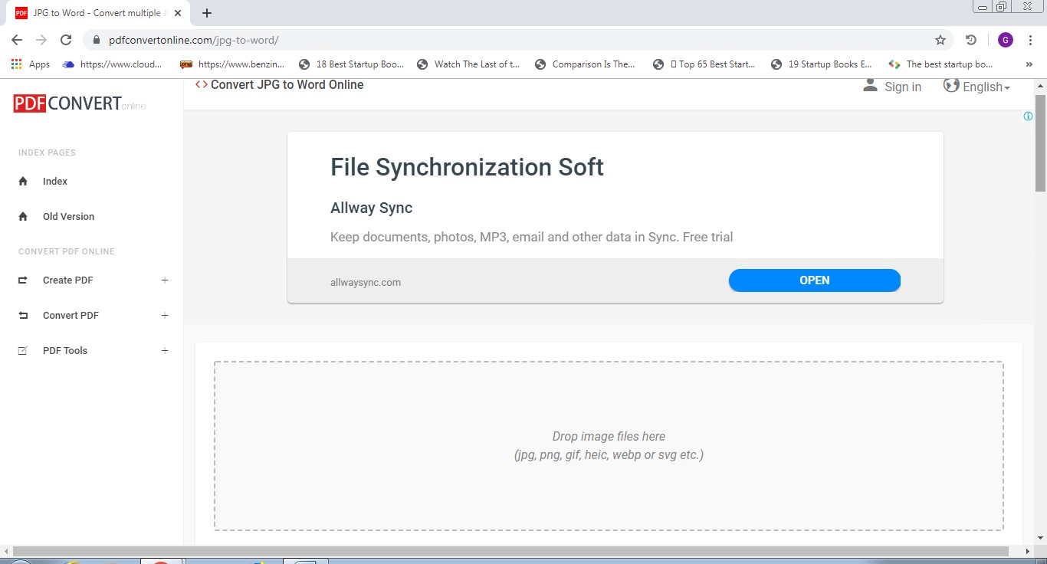Open the Apps grid shortcut

[x=31, y=64]
